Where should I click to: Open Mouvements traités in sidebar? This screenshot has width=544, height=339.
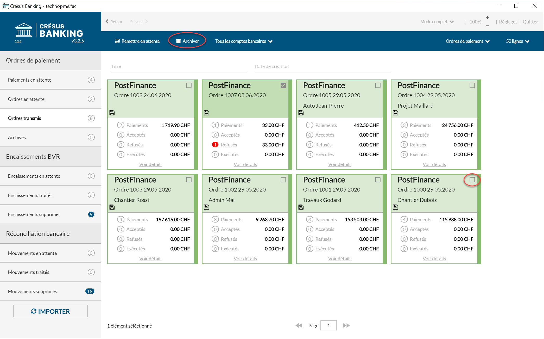tap(51, 272)
